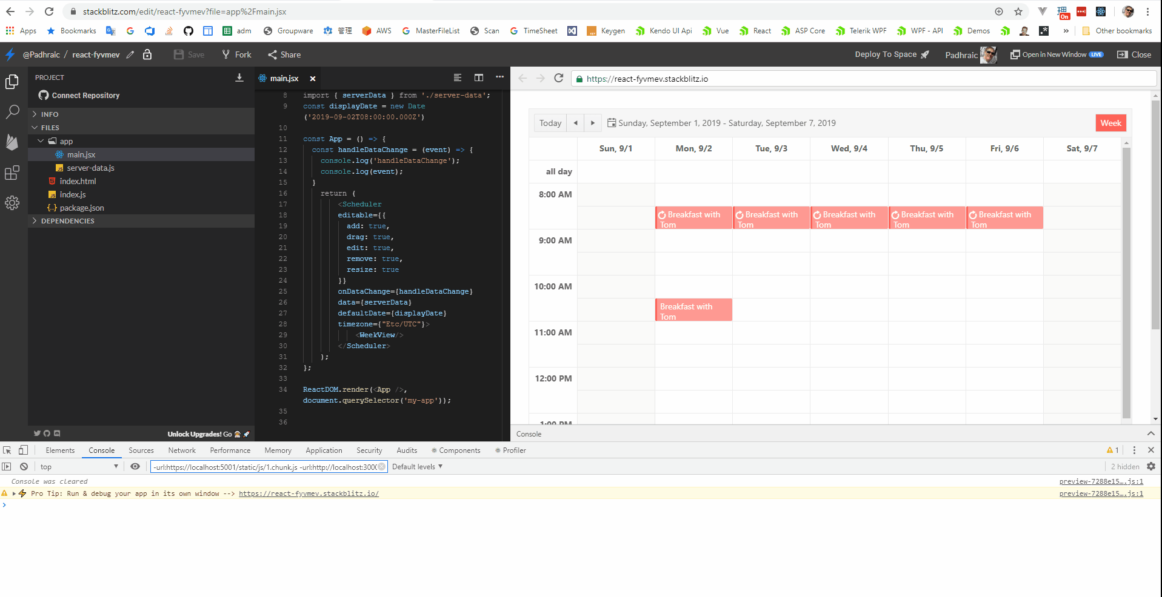1162x597 pixels.
Task: Hide the Console drawer with the chevron
Action: [x=1150, y=434]
